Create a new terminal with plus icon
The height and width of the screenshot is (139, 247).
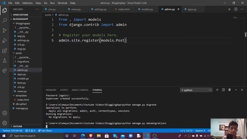(x=217, y=90)
